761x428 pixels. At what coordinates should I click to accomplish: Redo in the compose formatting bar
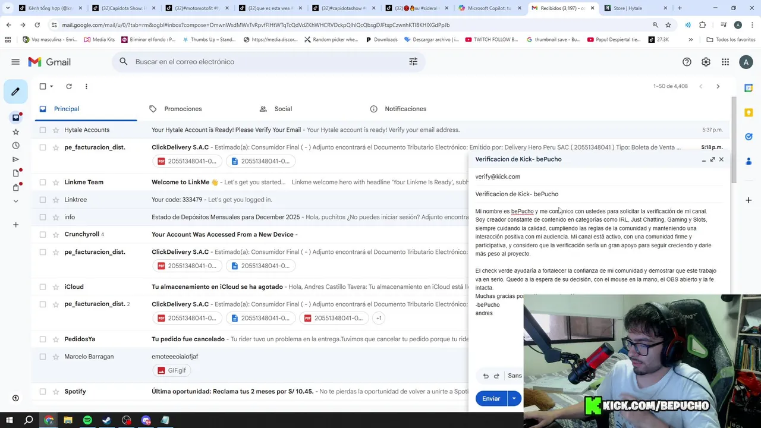coord(496,376)
